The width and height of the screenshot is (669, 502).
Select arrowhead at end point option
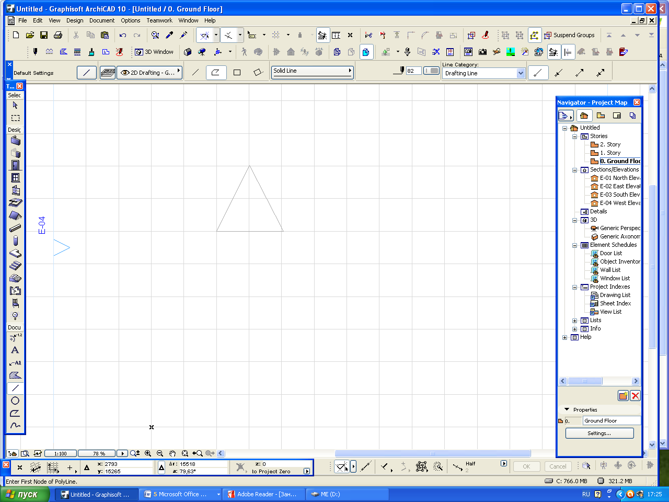[x=580, y=73]
